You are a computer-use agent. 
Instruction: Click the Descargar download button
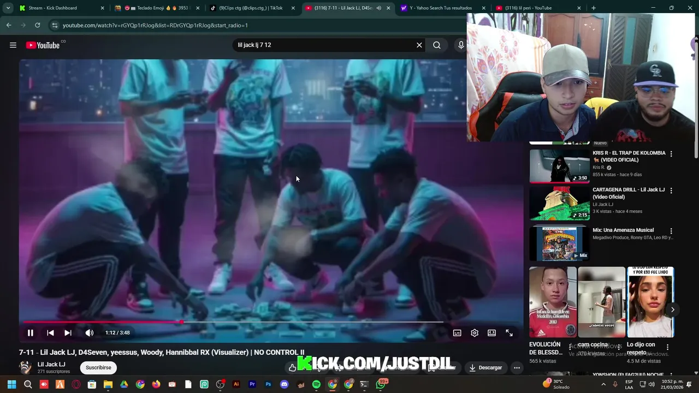[x=485, y=367]
